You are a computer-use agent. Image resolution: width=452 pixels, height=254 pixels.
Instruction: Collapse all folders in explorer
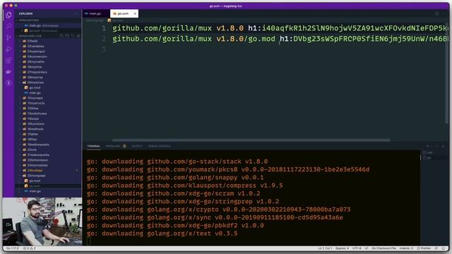pyautogui.click(x=78, y=36)
